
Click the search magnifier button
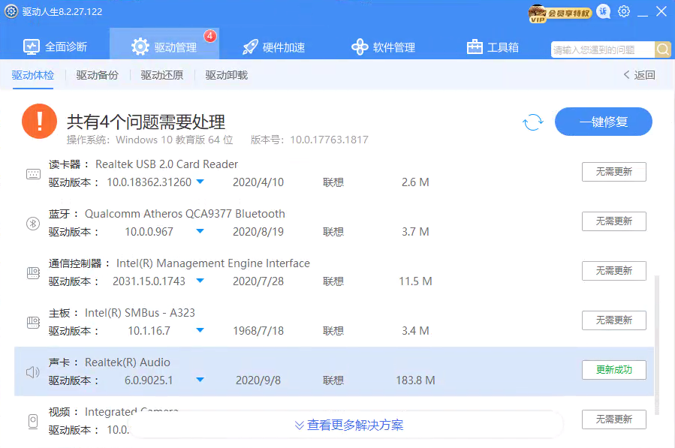tap(662, 50)
